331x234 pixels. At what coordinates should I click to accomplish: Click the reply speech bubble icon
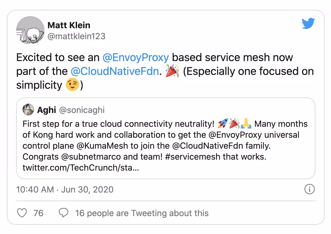pos(63,213)
